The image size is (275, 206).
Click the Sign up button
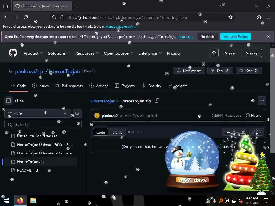pos(252,53)
